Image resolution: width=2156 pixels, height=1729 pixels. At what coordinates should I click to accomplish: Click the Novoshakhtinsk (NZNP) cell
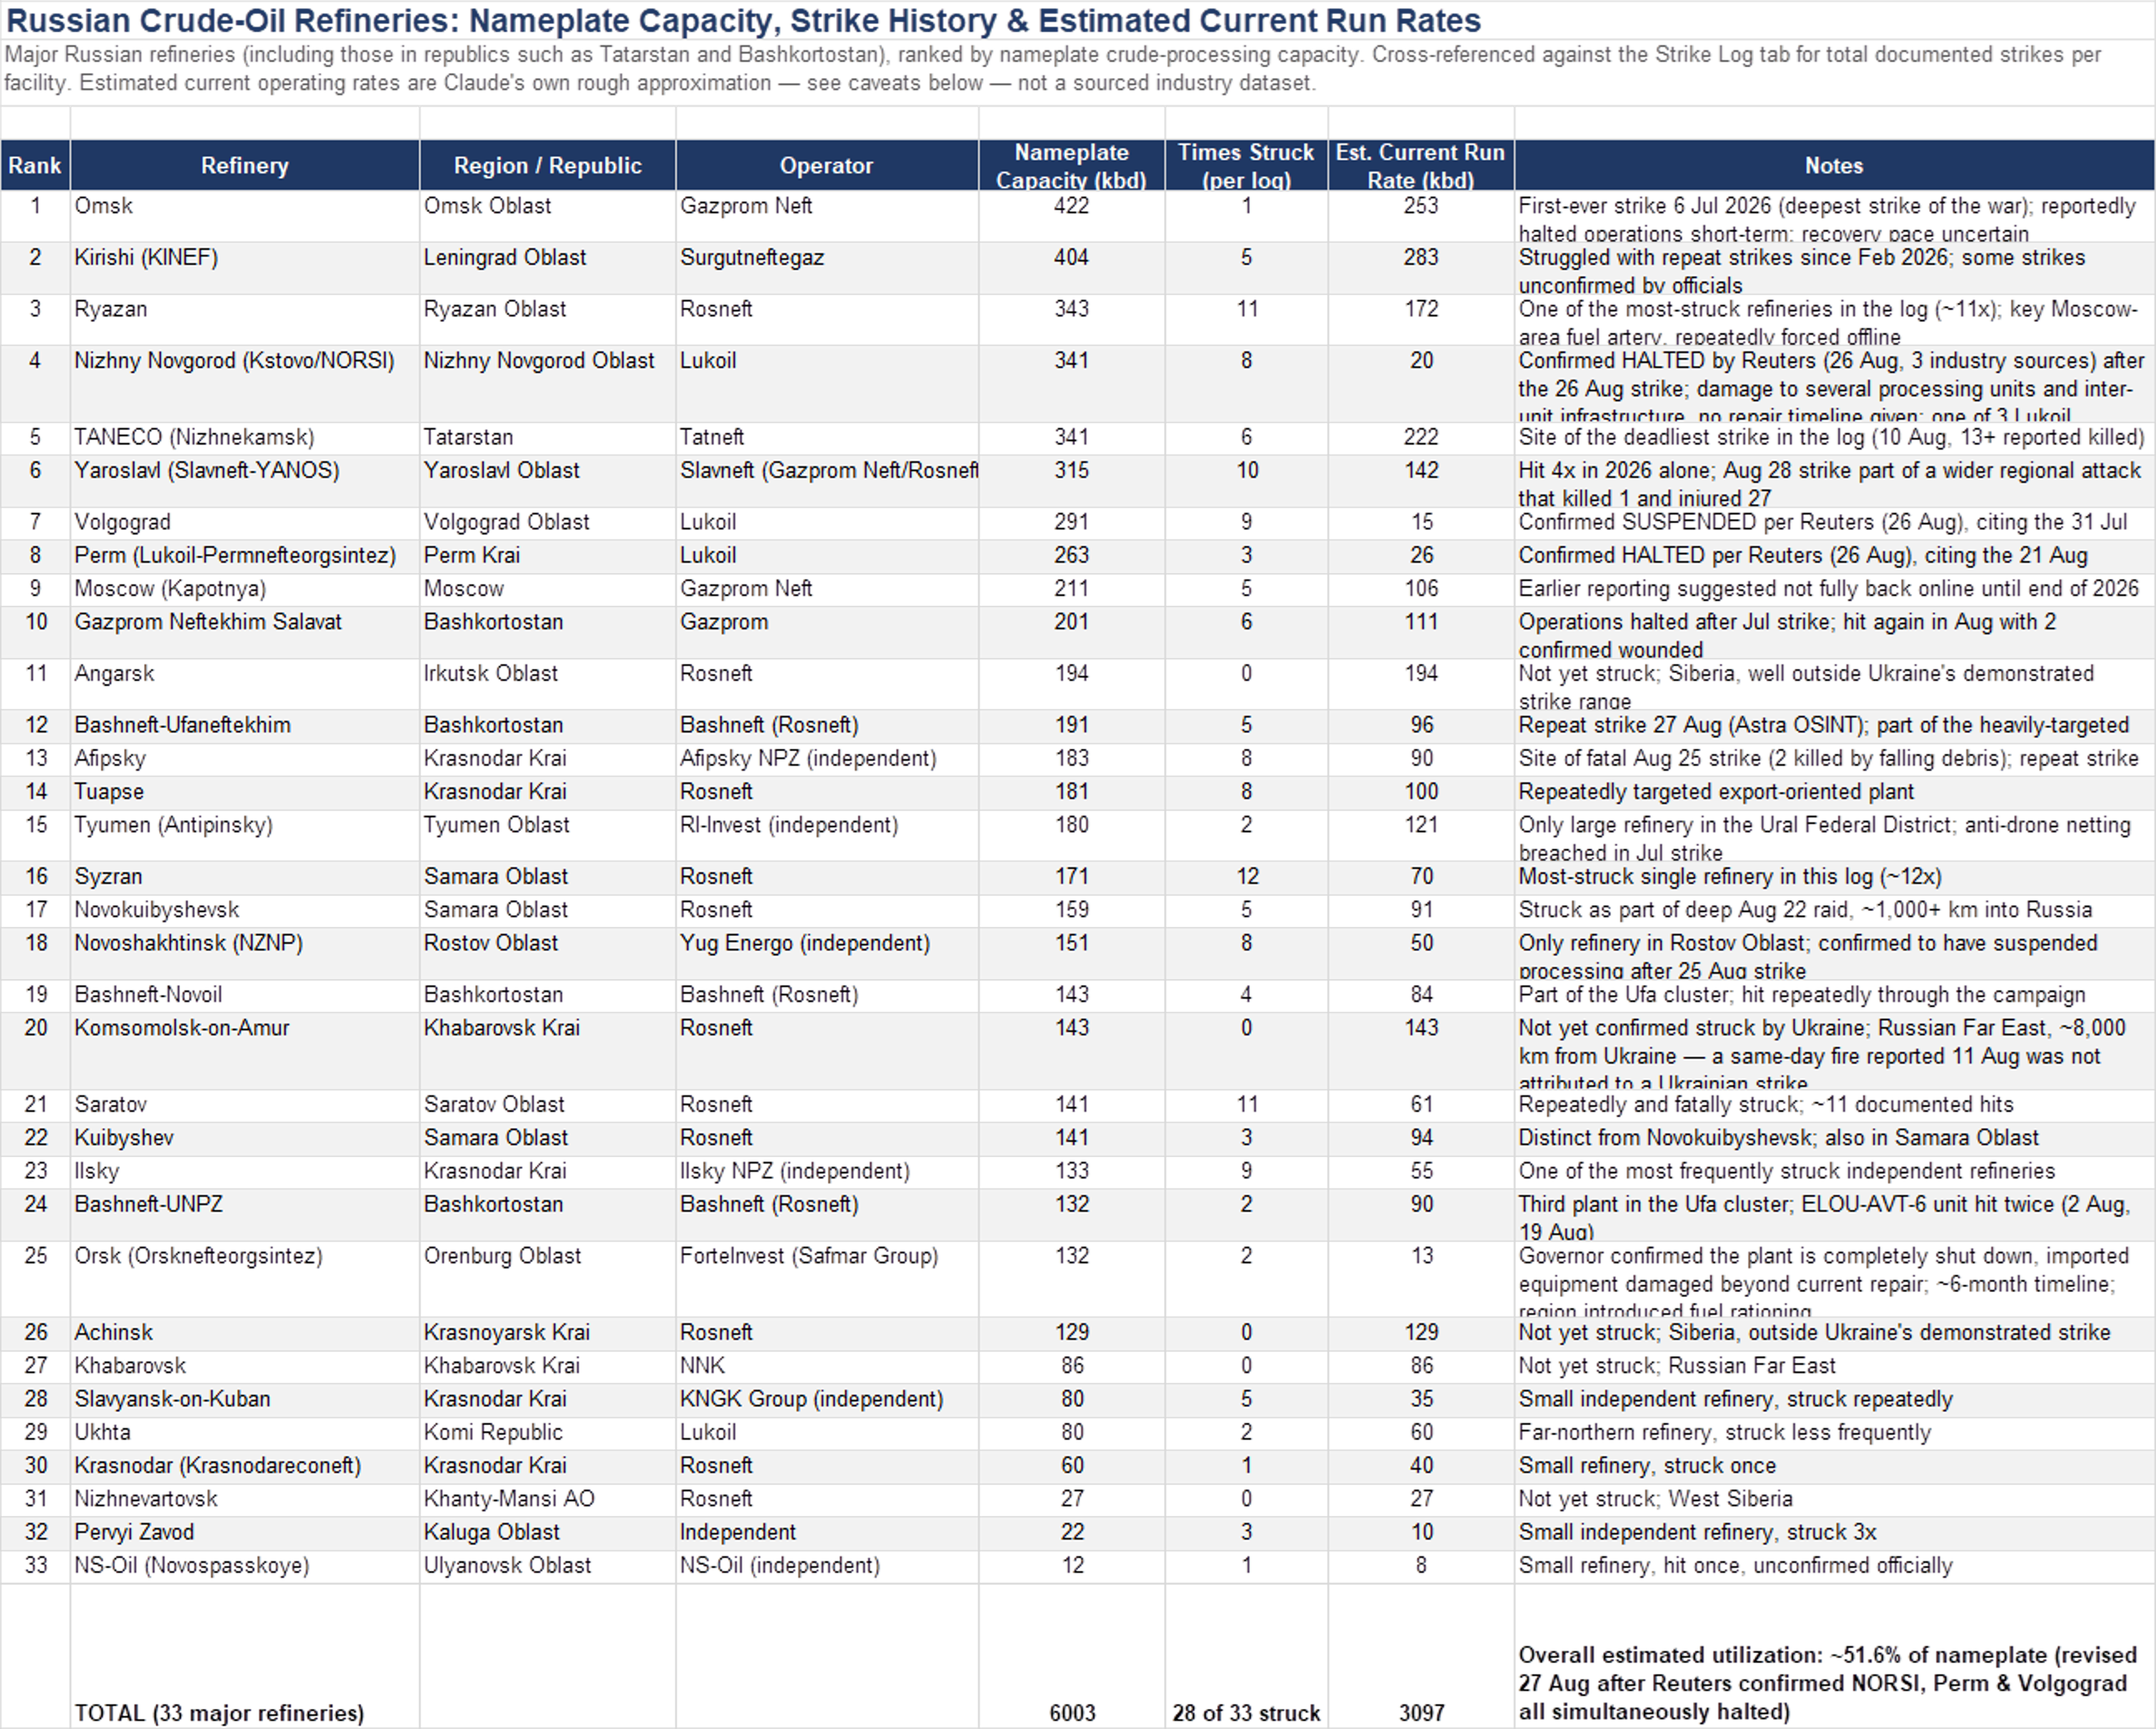245,954
